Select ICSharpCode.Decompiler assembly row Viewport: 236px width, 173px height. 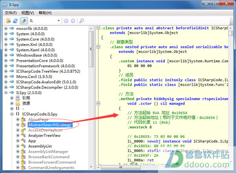point(47,87)
